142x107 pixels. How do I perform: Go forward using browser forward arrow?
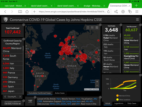coord(12,12)
